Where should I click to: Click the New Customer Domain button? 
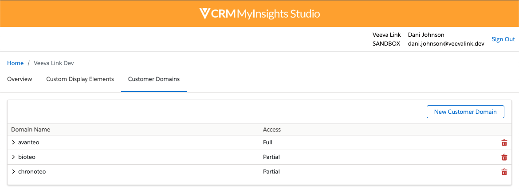[x=465, y=112]
